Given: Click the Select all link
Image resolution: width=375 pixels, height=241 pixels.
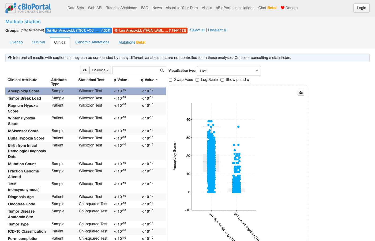Looking at the screenshot, I should click(197, 30).
